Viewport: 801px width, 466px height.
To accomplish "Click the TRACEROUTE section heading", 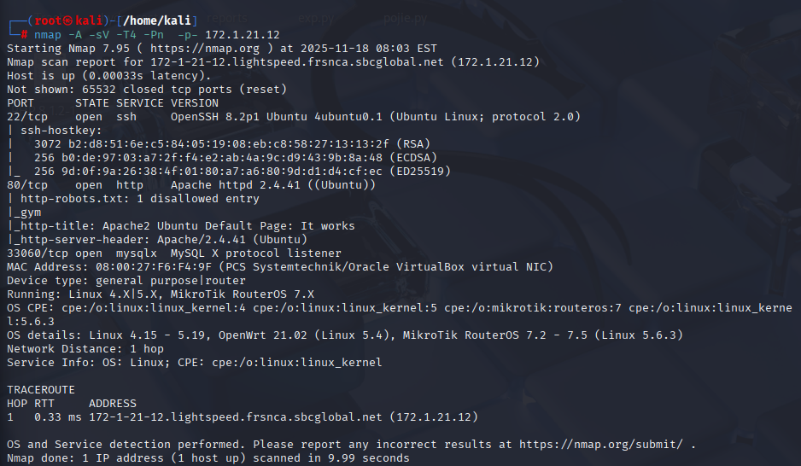I will [x=41, y=389].
